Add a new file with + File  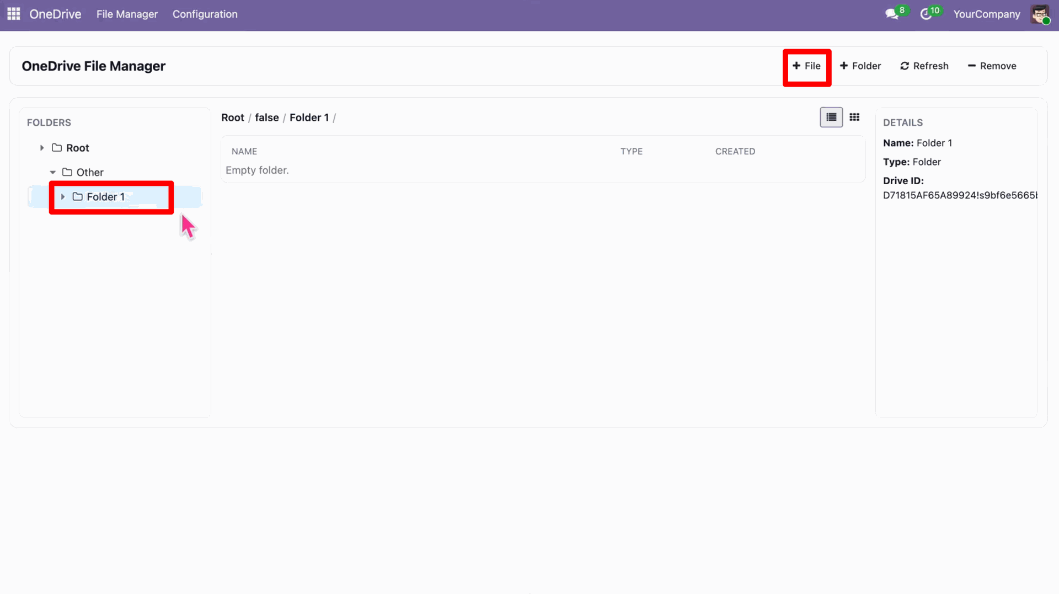pos(806,66)
